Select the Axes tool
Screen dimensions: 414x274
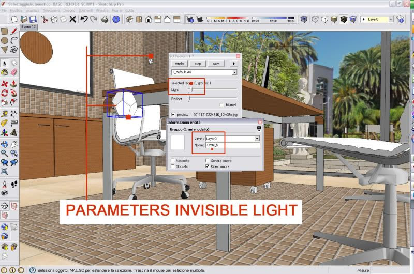5,132
